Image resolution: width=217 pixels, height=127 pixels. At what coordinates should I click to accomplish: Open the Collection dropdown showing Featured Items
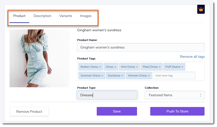(x=175, y=95)
